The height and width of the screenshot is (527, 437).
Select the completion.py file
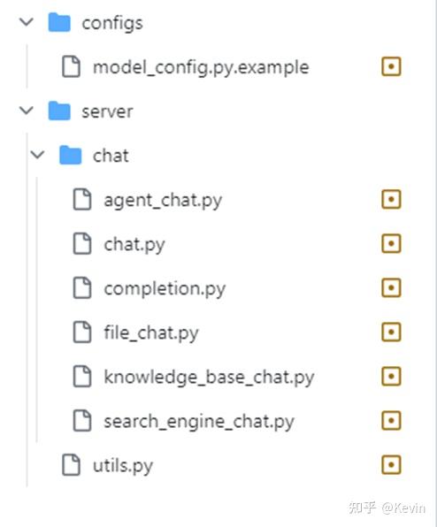click(165, 289)
